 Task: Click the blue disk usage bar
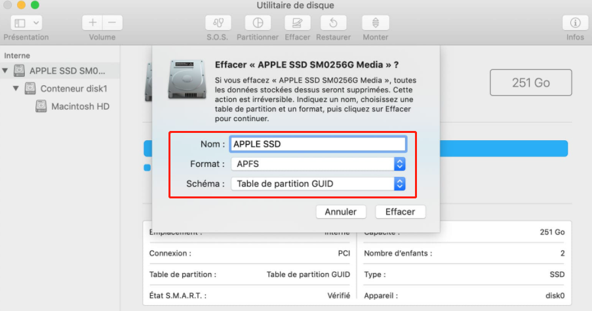coord(503,149)
